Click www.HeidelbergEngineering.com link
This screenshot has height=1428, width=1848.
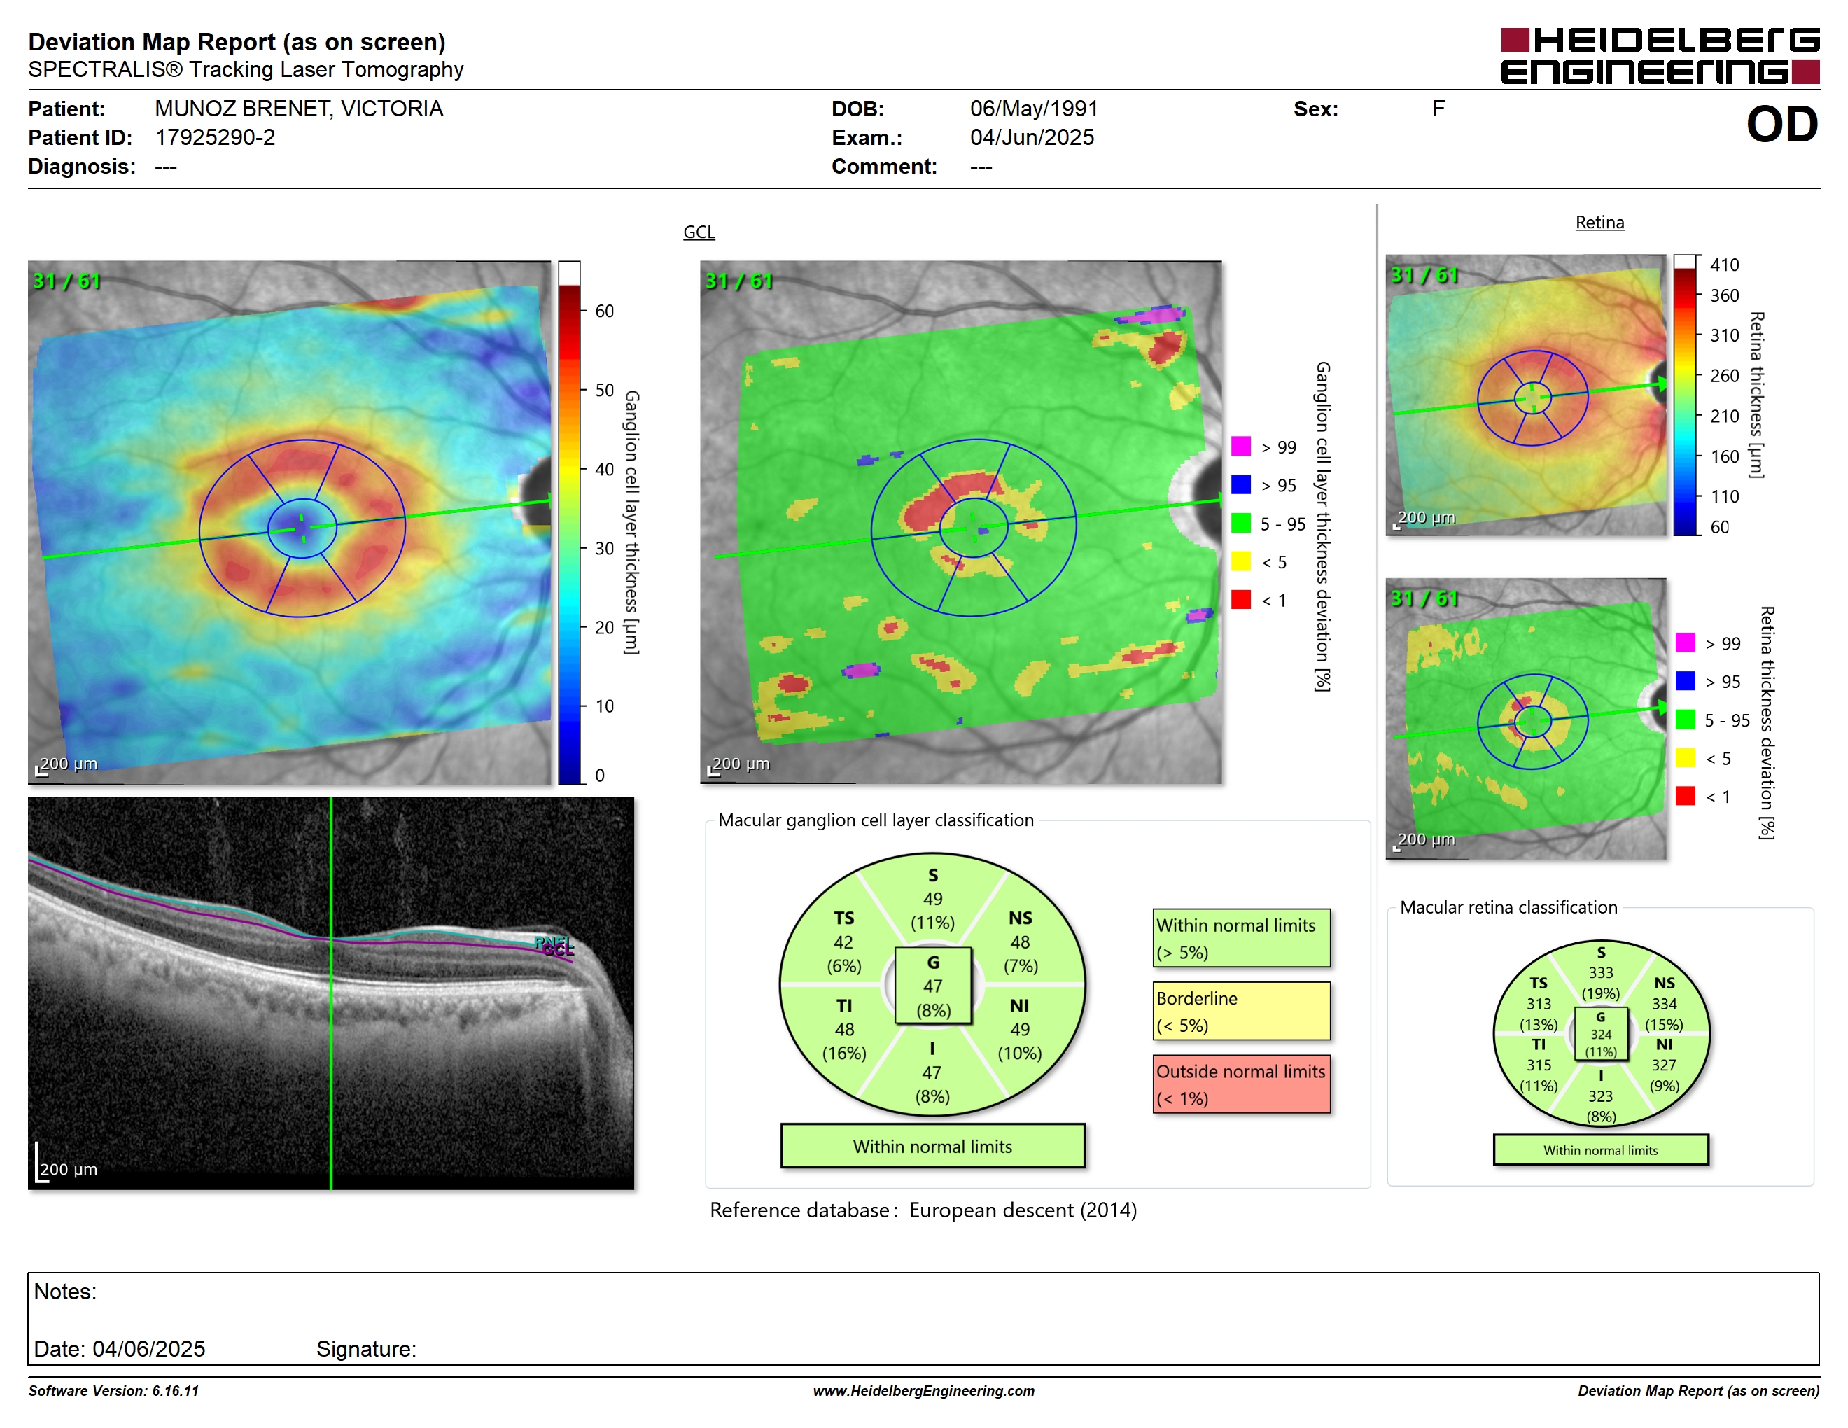click(923, 1390)
